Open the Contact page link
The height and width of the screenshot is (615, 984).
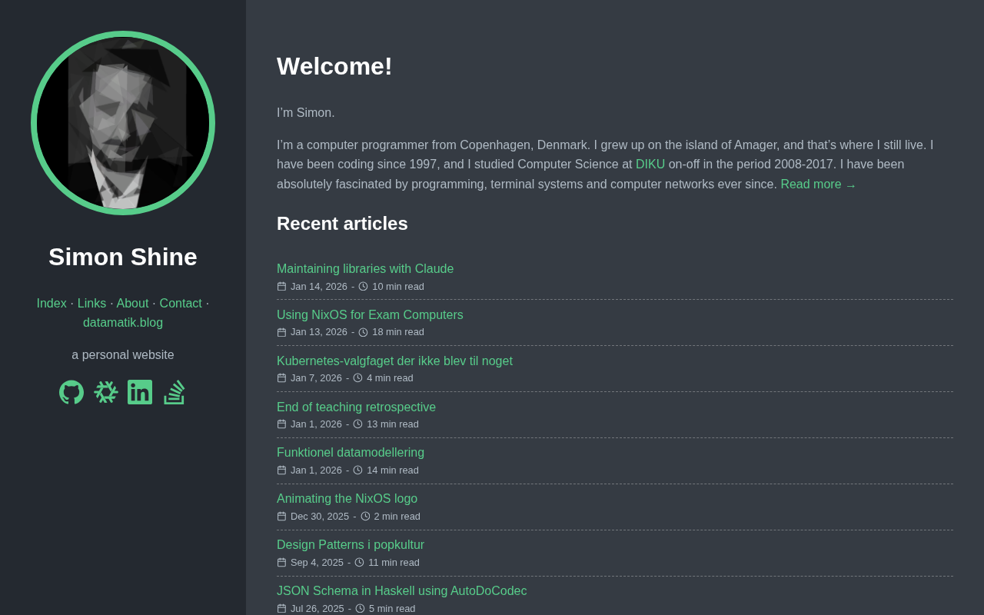tap(181, 303)
